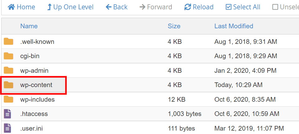Sort files by Size column
The height and width of the screenshot is (134, 299).
tap(174, 26)
